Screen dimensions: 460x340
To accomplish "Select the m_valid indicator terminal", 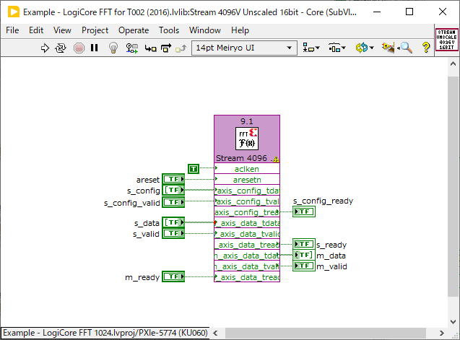I will (x=304, y=266).
